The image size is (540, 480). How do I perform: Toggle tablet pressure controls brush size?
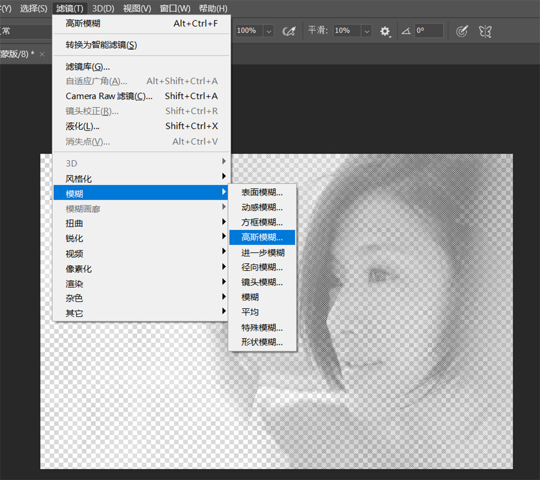point(462,31)
